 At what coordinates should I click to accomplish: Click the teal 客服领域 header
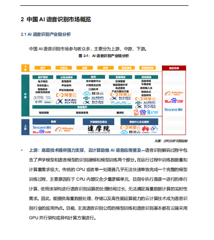[120, 77]
